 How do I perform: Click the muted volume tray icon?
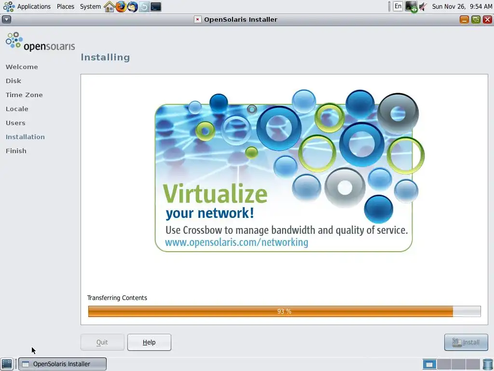point(423,6)
